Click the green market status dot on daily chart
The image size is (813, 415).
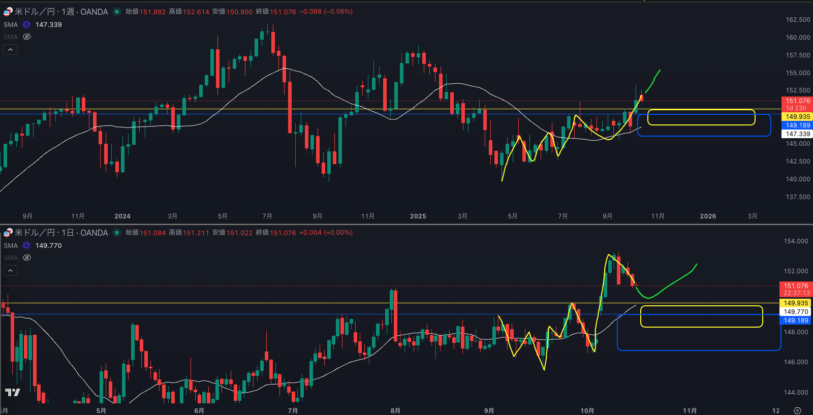[117, 233]
